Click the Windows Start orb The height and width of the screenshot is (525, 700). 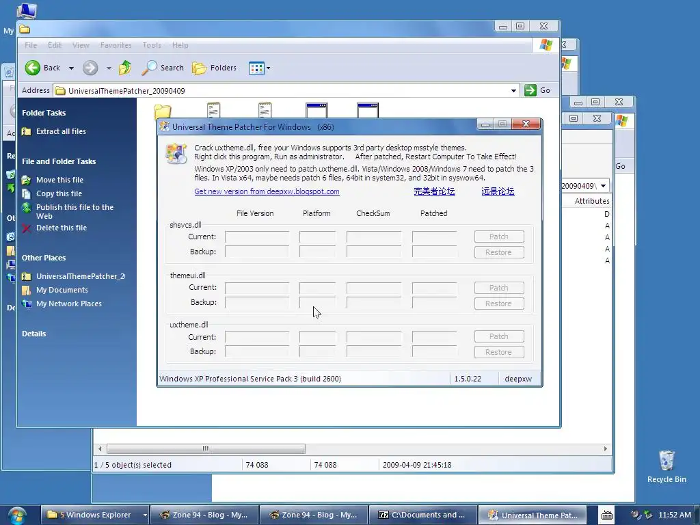[x=17, y=515]
